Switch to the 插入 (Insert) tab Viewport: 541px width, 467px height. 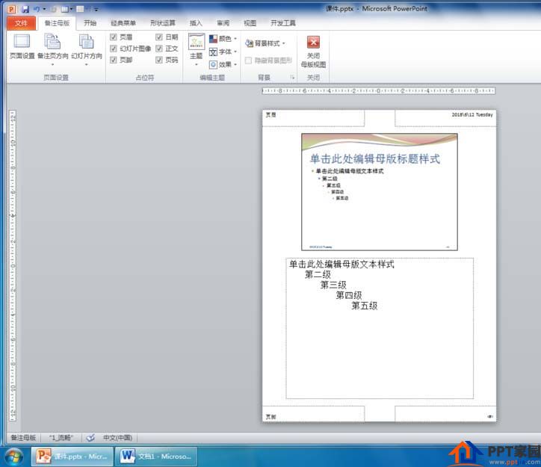click(196, 23)
